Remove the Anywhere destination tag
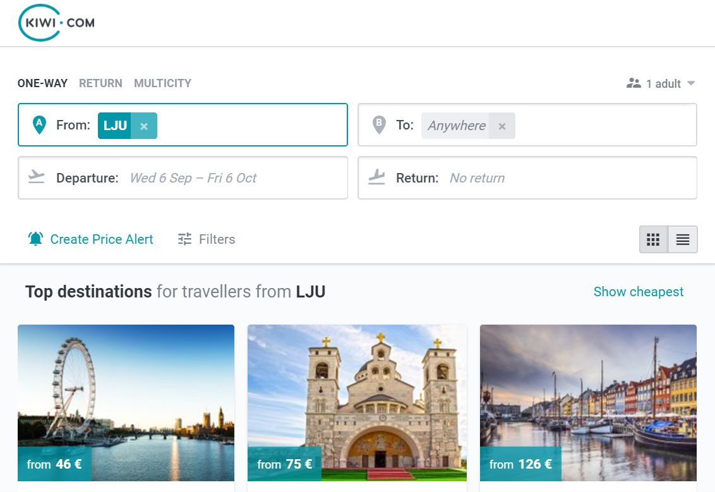This screenshot has width=715, height=492. click(x=502, y=126)
